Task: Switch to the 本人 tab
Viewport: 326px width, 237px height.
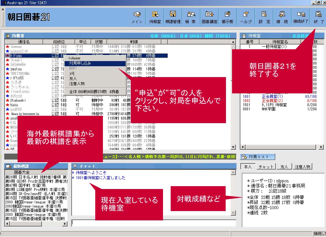Action: [248, 167]
